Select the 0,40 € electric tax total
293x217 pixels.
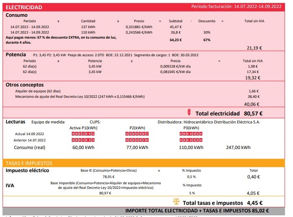[254, 177]
